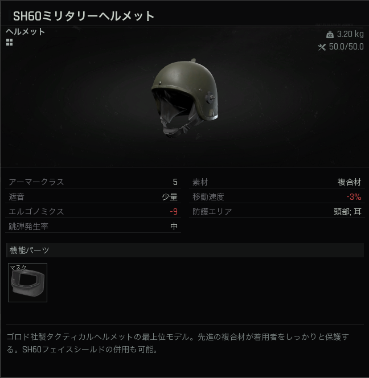Click the weight kilogram icon

click(x=330, y=35)
